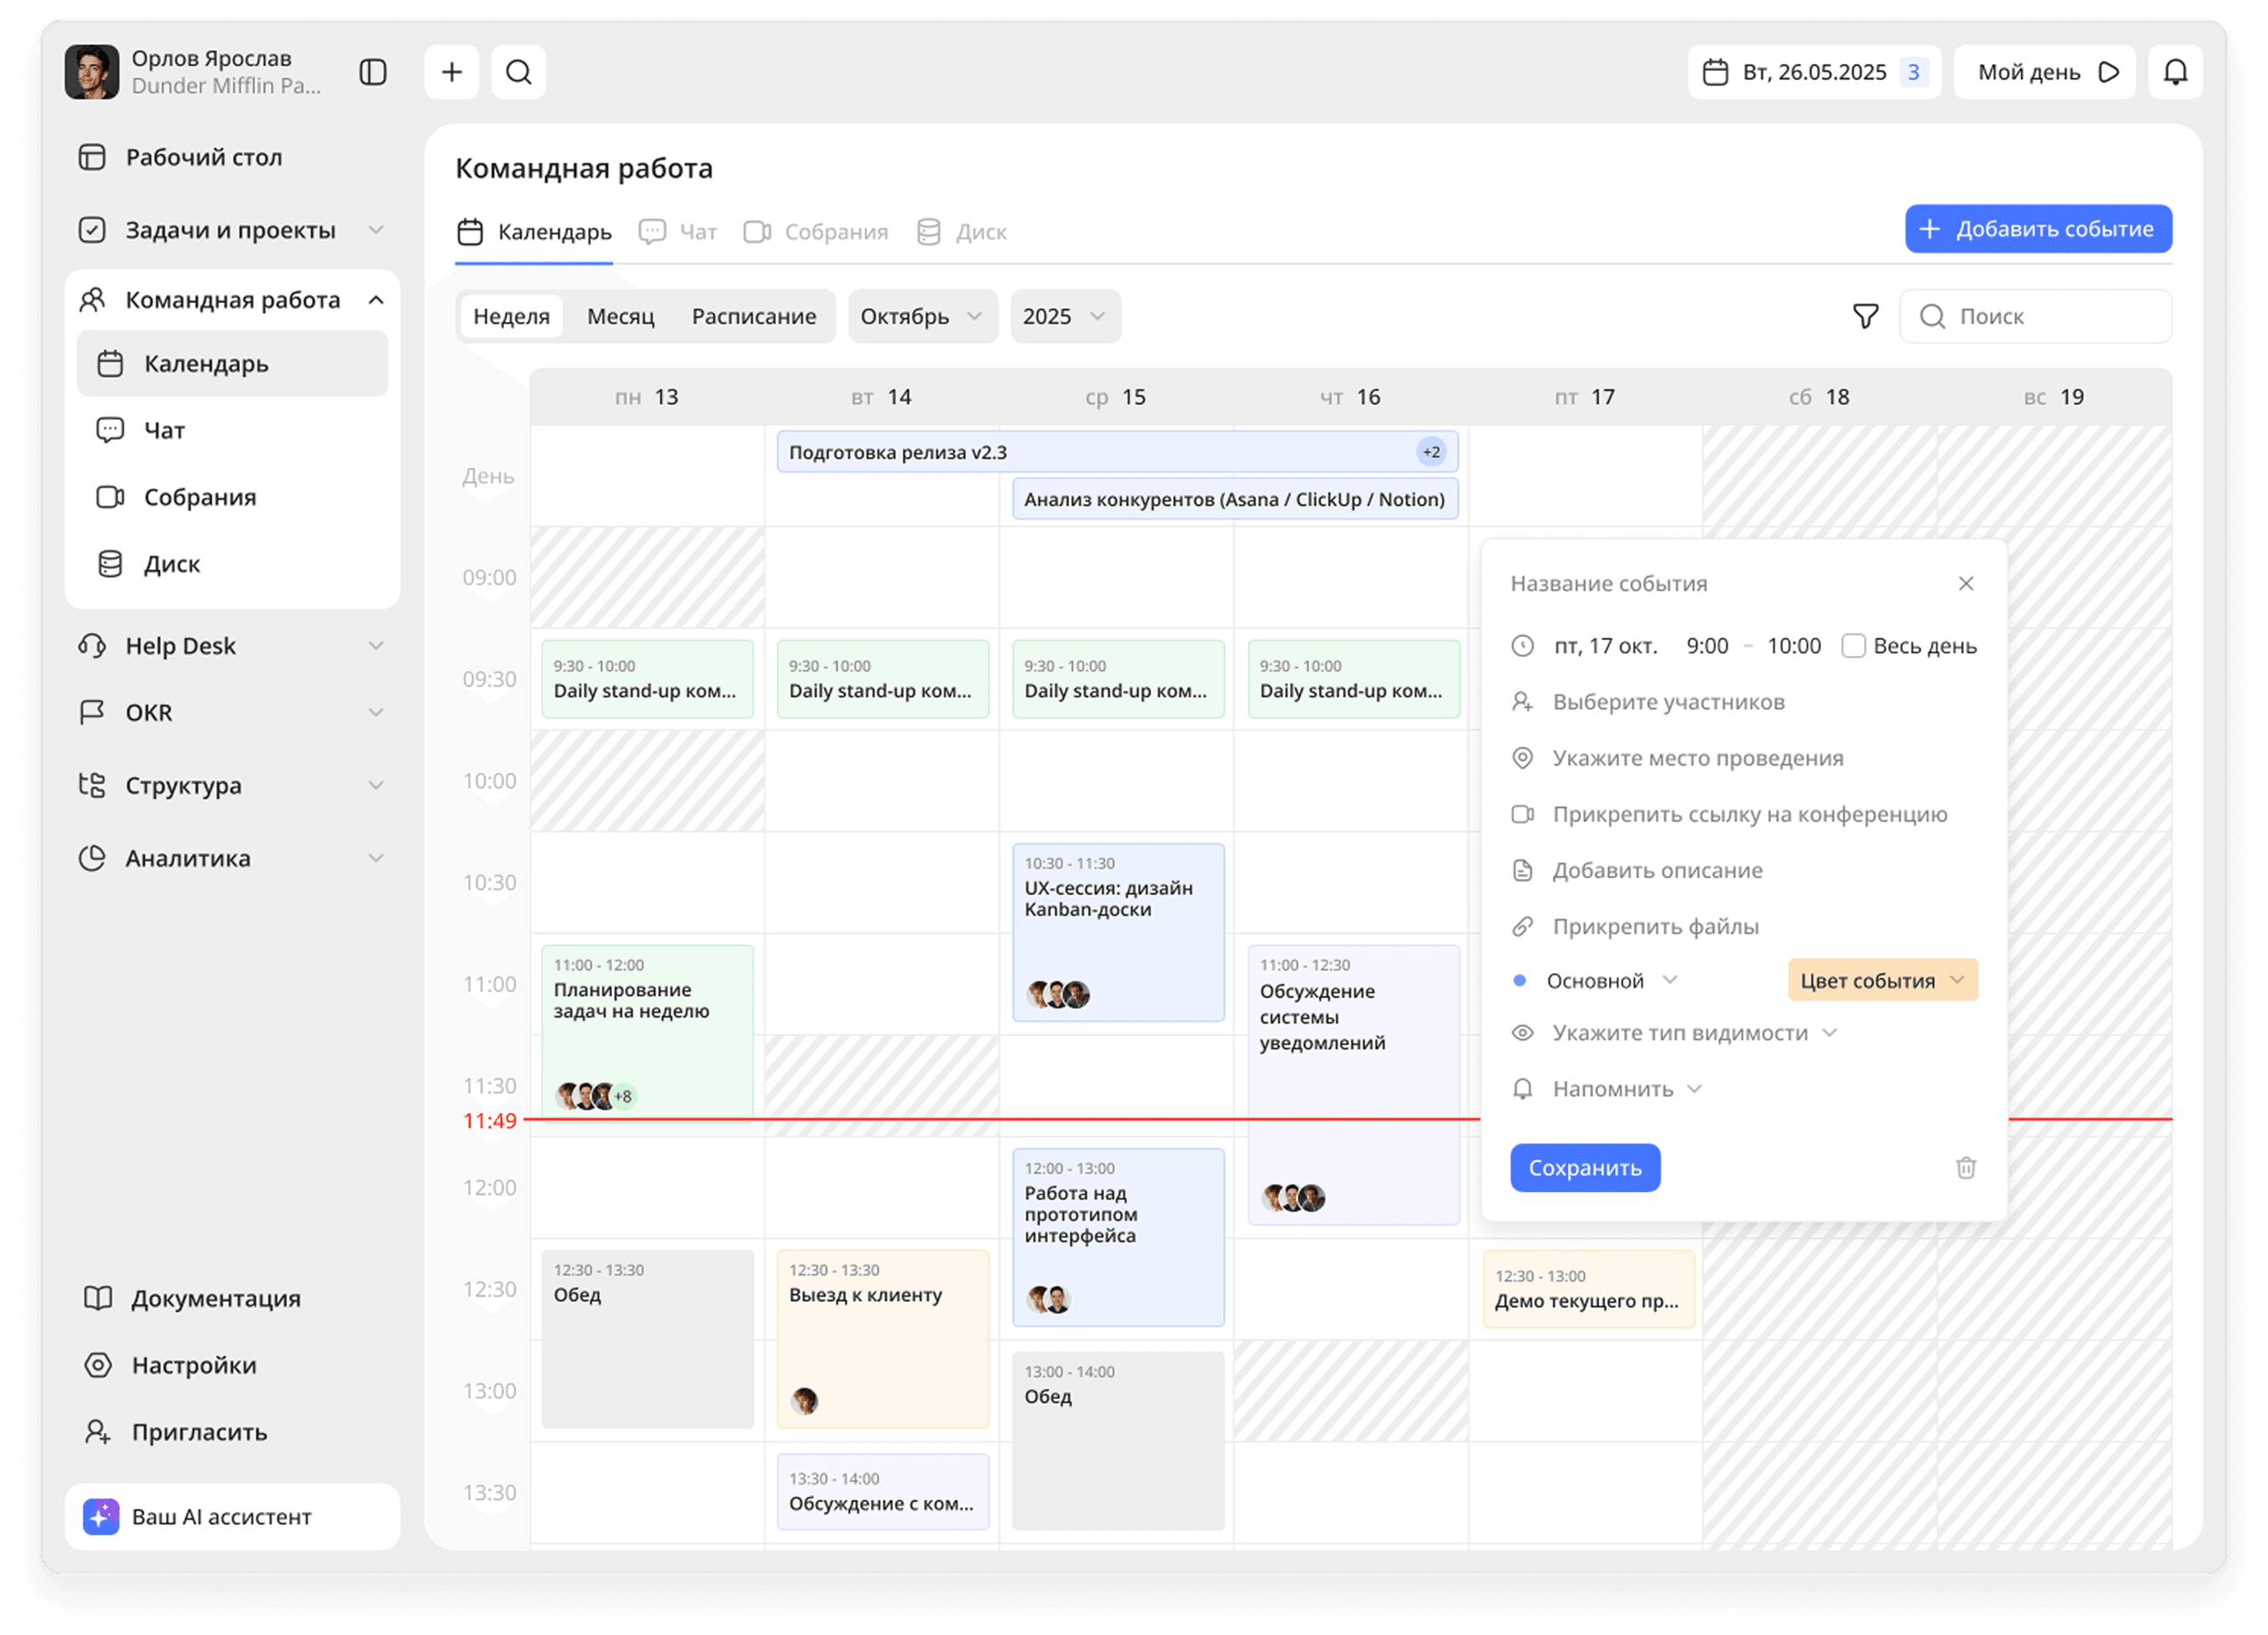Start My Day play icon
Viewport: 2268px width, 1635px height.
2109,72
